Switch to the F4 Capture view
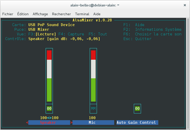The image size is (190, 130). pyautogui.click(x=71, y=34)
